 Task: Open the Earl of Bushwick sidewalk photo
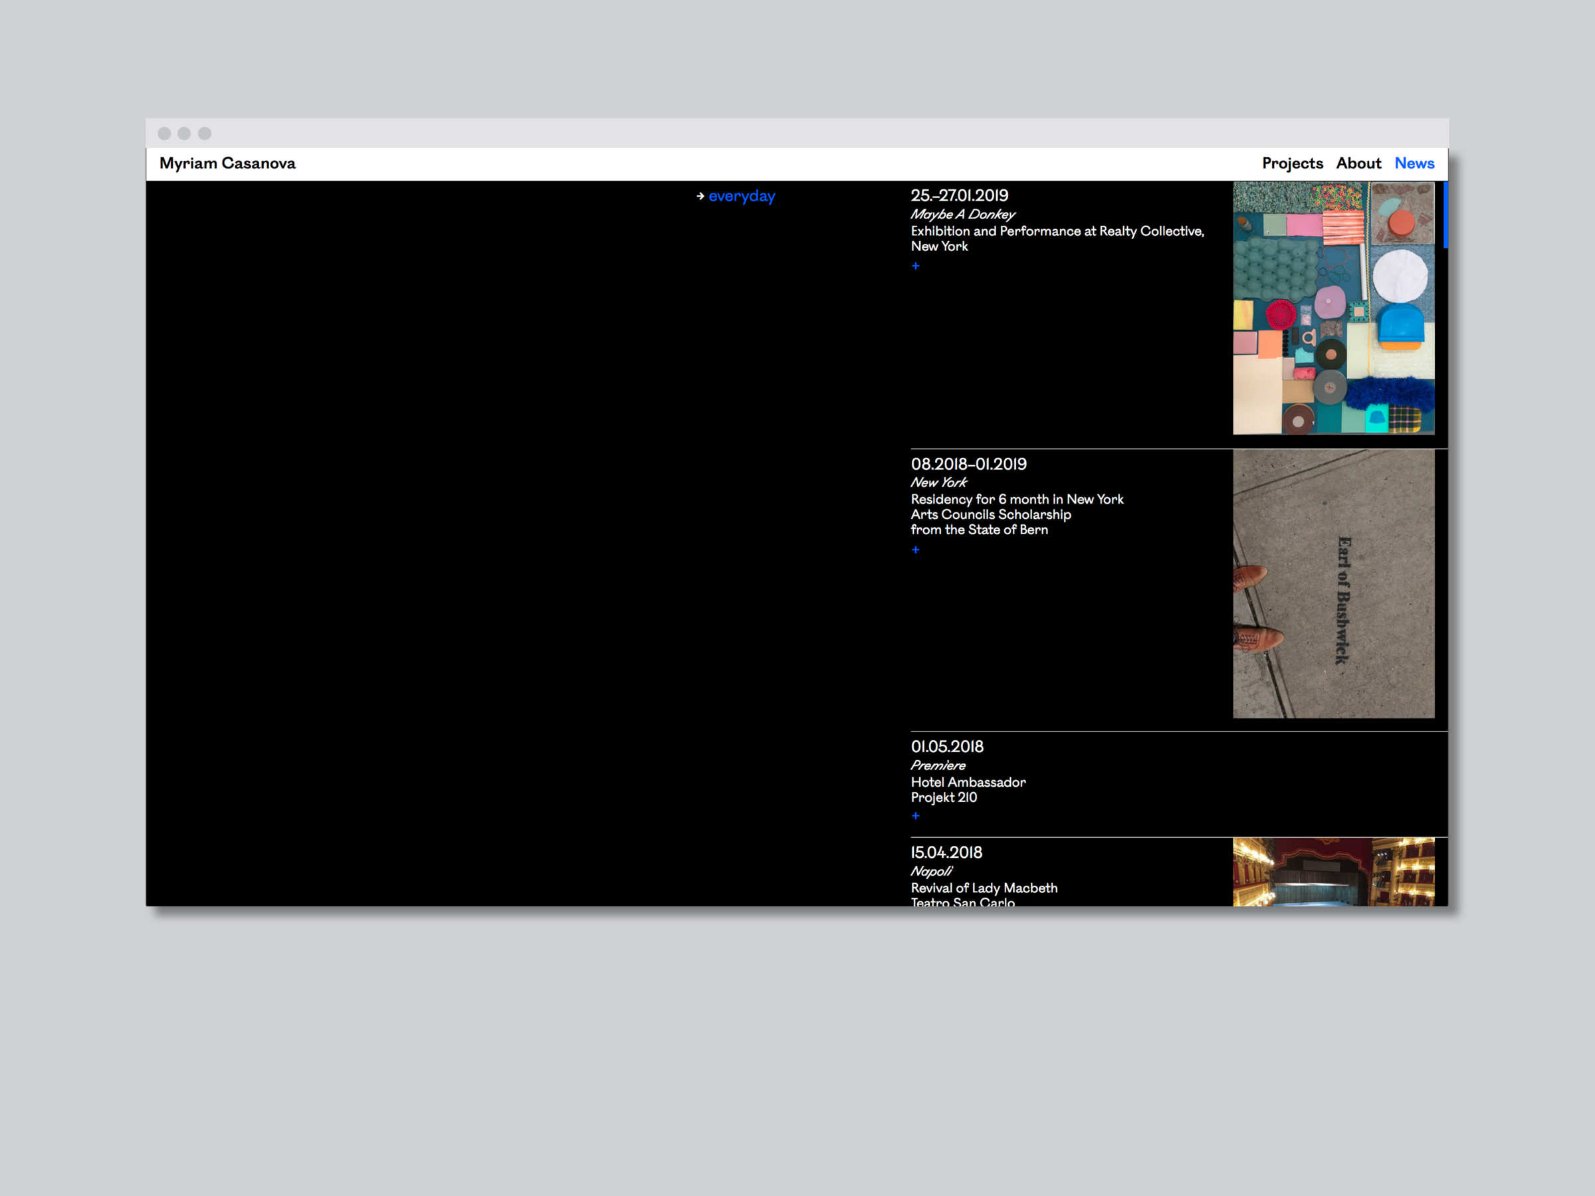pyautogui.click(x=1333, y=583)
